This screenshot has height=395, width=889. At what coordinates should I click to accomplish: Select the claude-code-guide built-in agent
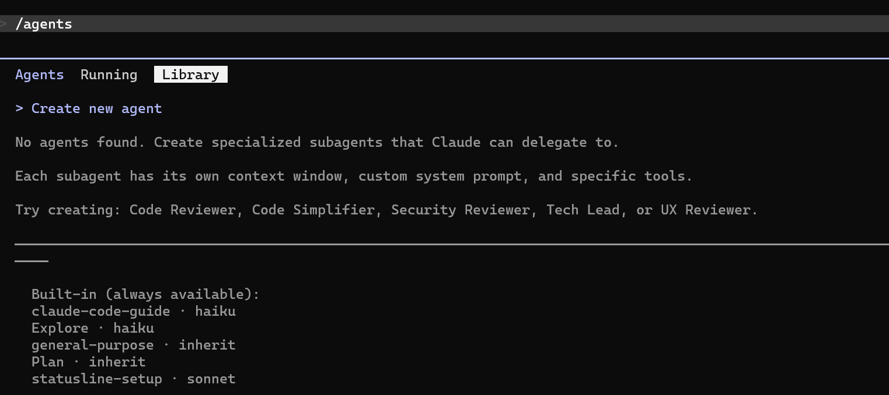(x=134, y=311)
